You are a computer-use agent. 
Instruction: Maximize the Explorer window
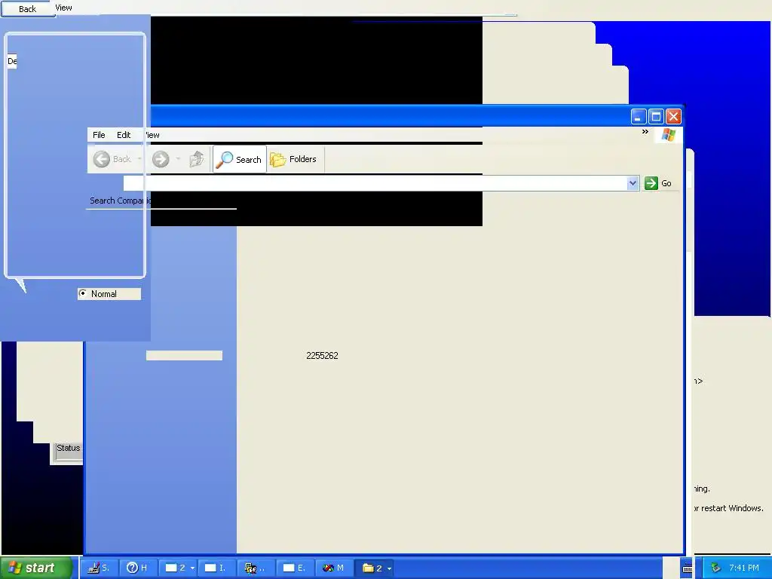(656, 117)
